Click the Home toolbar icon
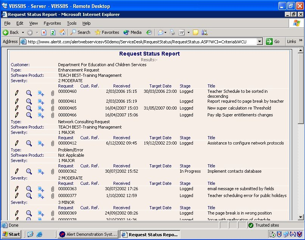 (x=62, y=32)
